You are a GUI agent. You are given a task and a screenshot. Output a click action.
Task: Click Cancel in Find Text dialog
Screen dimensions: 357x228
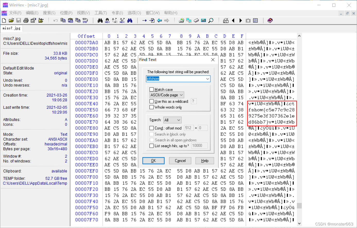[180, 161]
